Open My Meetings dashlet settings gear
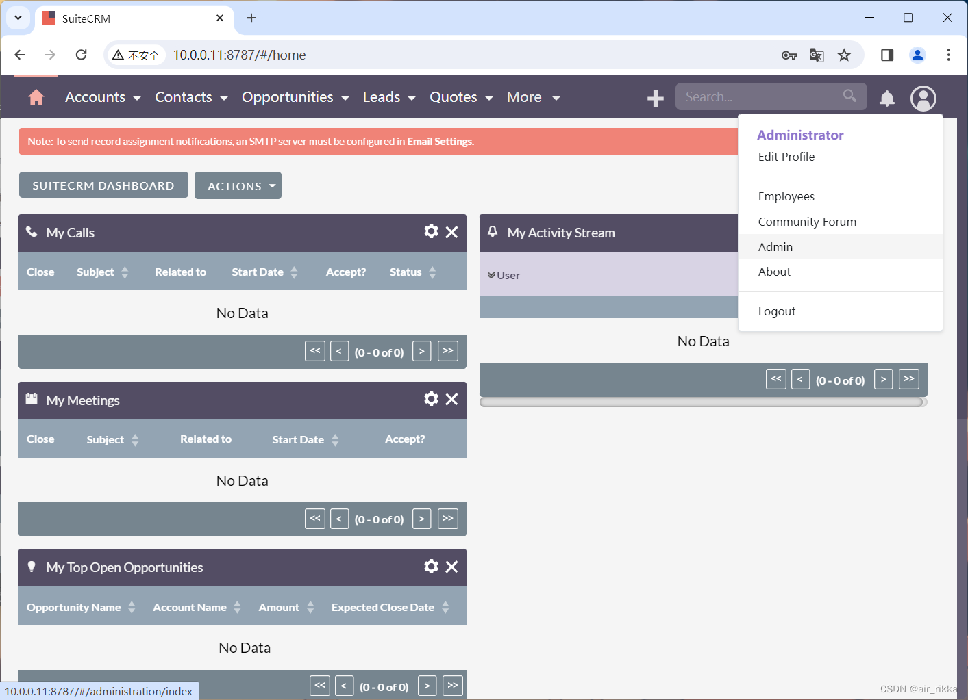The image size is (968, 700). [x=431, y=398]
